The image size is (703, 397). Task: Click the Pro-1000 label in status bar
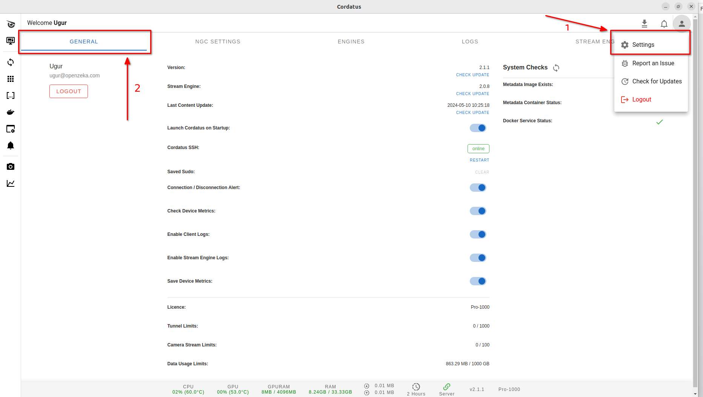pos(509,389)
